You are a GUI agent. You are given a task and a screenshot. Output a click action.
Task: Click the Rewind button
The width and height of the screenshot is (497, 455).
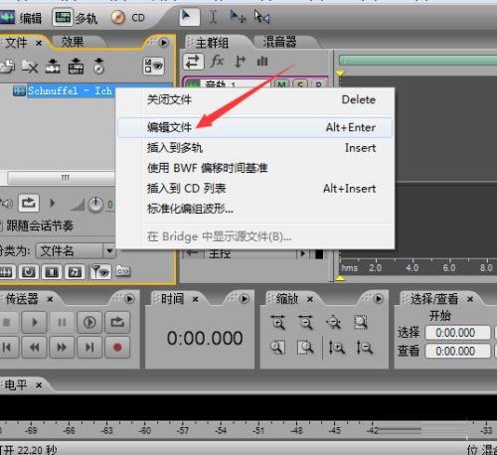[34, 348]
